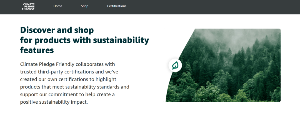This screenshot has width=300, height=115.
Task: Open the Shop navigation item
Action: point(84,6)
